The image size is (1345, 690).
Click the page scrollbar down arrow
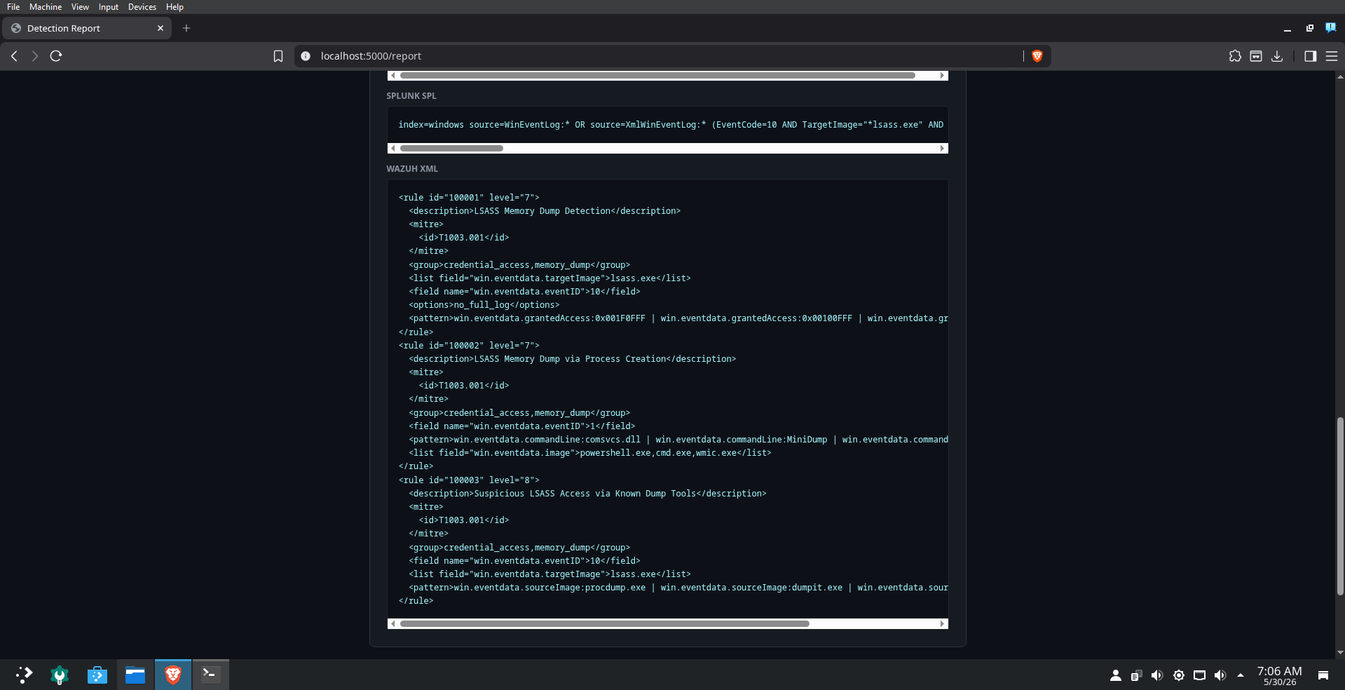tap(1340, 652)
